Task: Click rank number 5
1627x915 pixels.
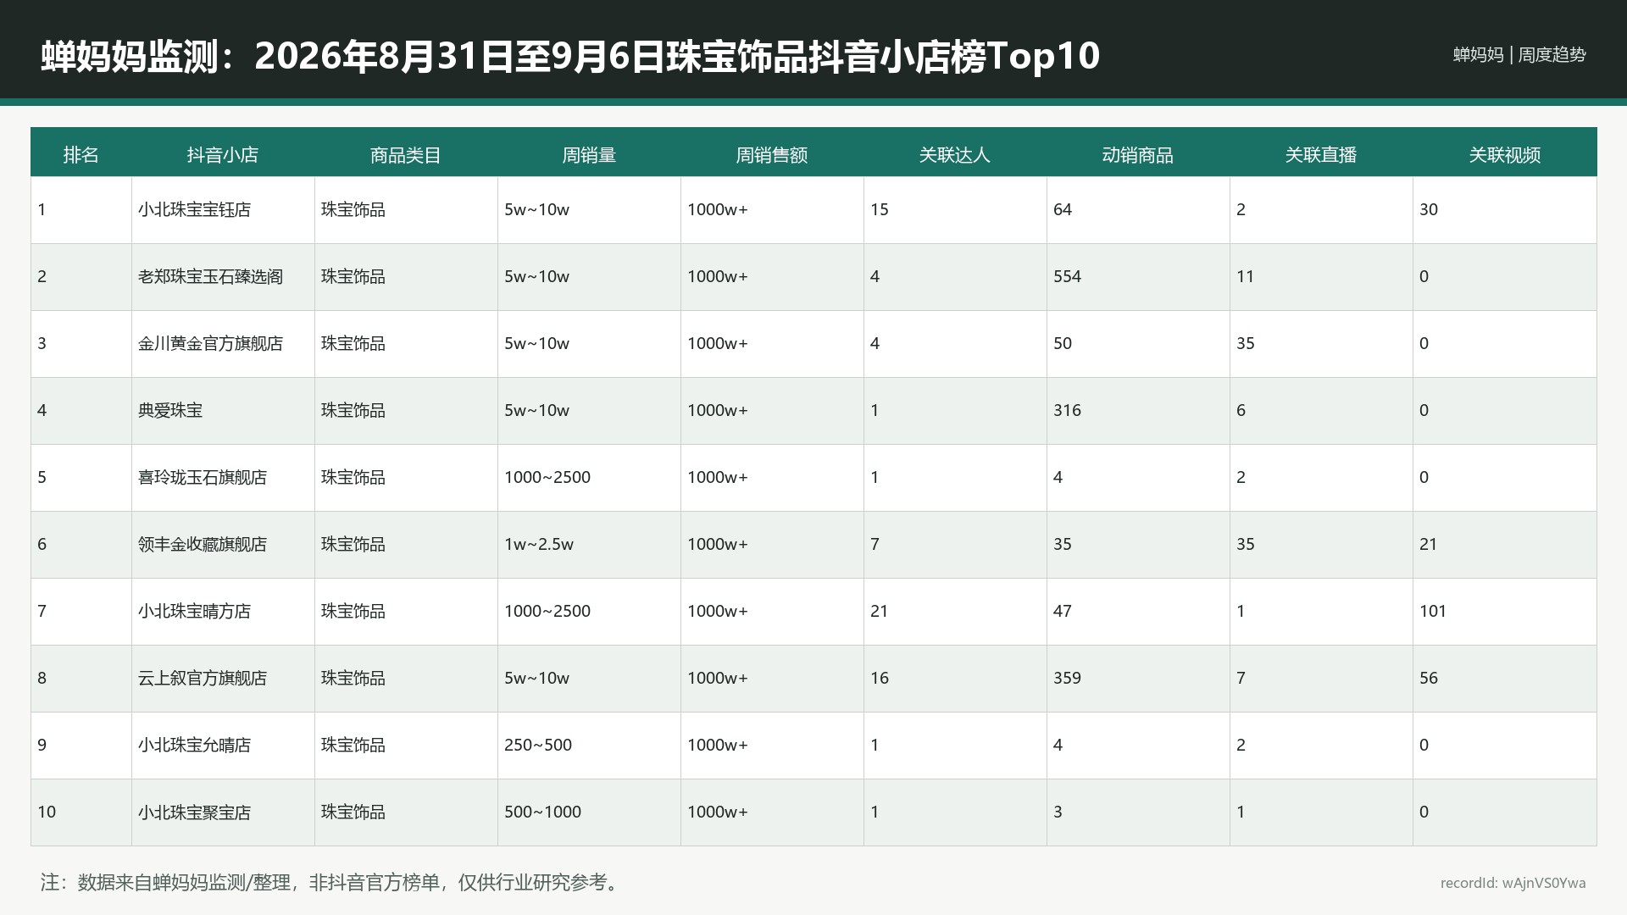Action: 42,477
